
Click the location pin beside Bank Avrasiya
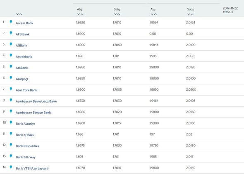11,123
